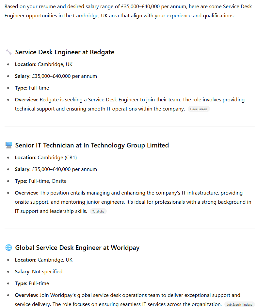Click the Worldpay Overview paragraph
Image resolution: width=257 pixels, height=308 pixels.
point(127,300)
